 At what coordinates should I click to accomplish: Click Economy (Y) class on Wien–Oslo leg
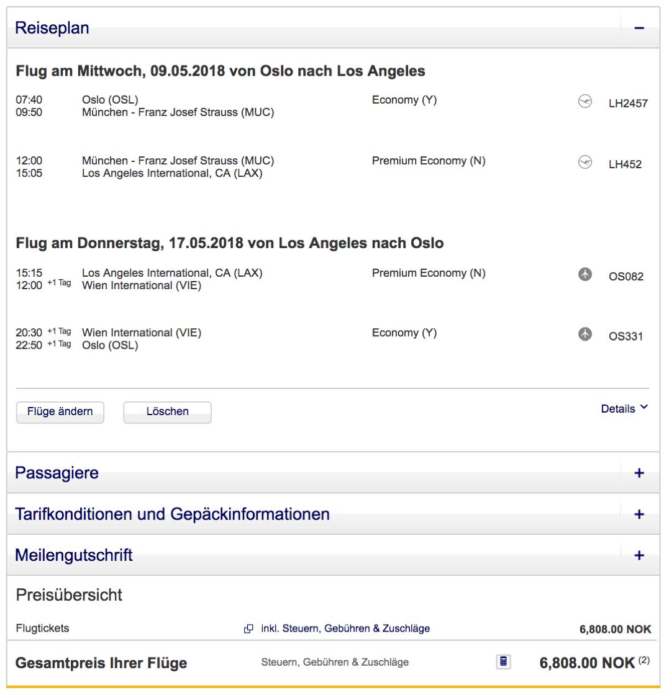pyautogui.click(x=404, y=333)
